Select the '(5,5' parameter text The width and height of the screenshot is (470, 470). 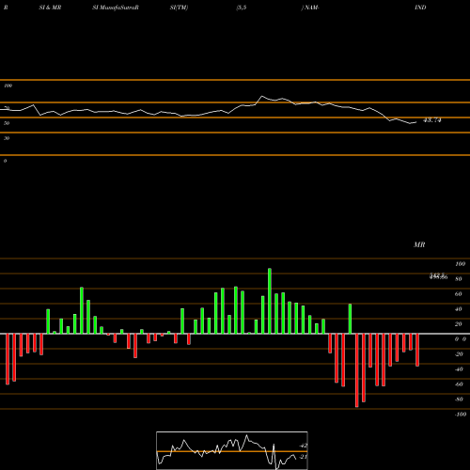tap(242, 8)
